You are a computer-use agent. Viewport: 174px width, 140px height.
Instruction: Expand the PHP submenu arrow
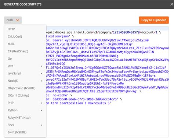(41, 103)
